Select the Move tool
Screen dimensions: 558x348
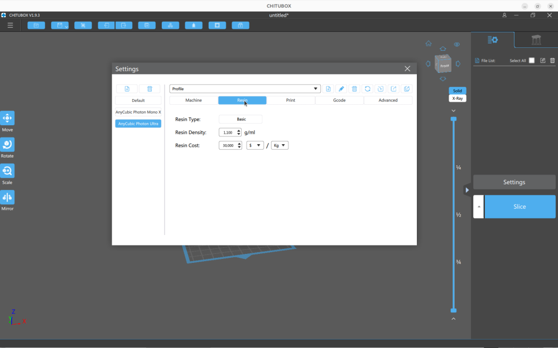coord(7,118)
